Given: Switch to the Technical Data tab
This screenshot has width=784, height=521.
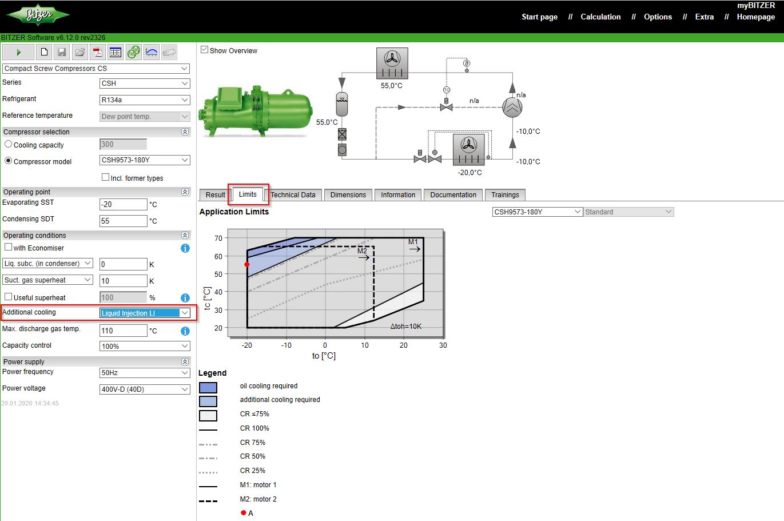Looking at the screenshot, I should [x=294, y=194].
